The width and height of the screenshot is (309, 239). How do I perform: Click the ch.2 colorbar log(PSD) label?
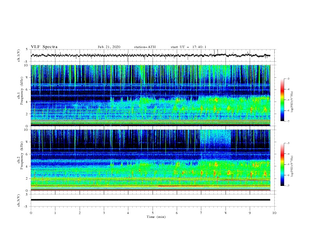click(292, 166)
